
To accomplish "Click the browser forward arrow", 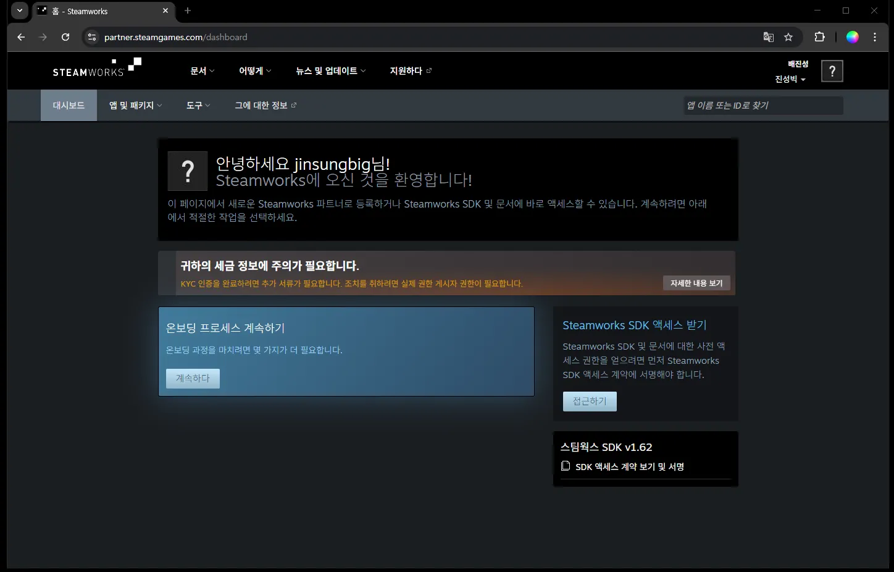I will click(x=43, y=37).
